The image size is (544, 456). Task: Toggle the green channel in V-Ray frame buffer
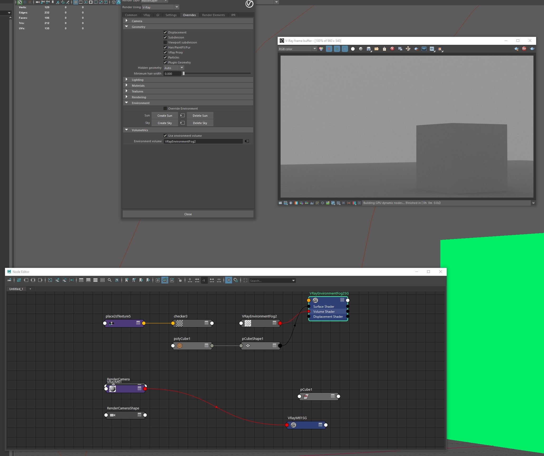337,49
